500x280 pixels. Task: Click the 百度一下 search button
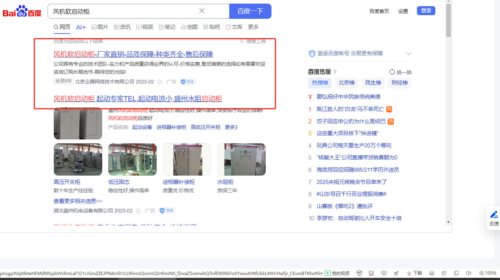coord(250,11)
